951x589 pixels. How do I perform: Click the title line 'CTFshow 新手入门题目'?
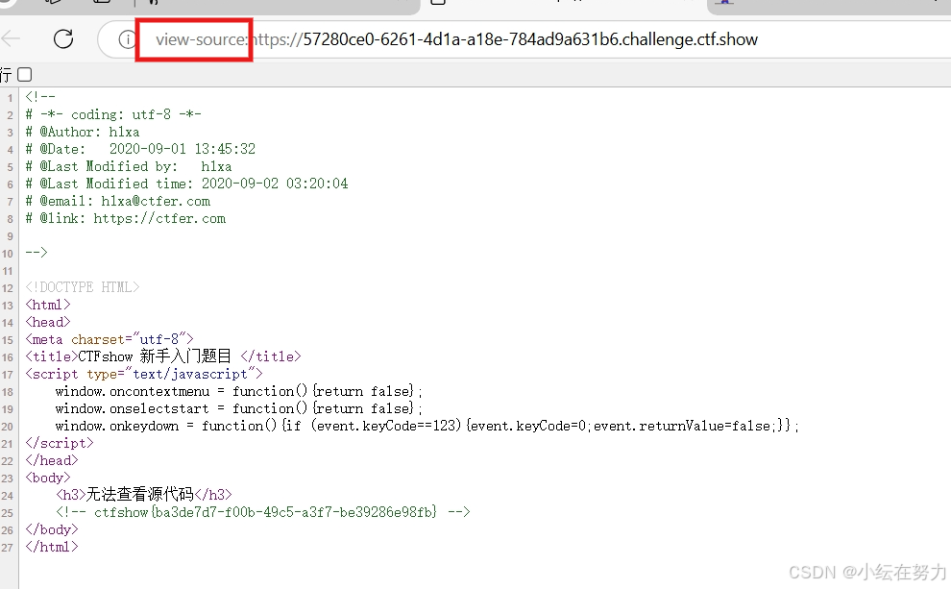point(163,356)
